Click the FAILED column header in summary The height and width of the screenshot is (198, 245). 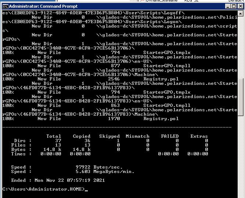[170, 136]
